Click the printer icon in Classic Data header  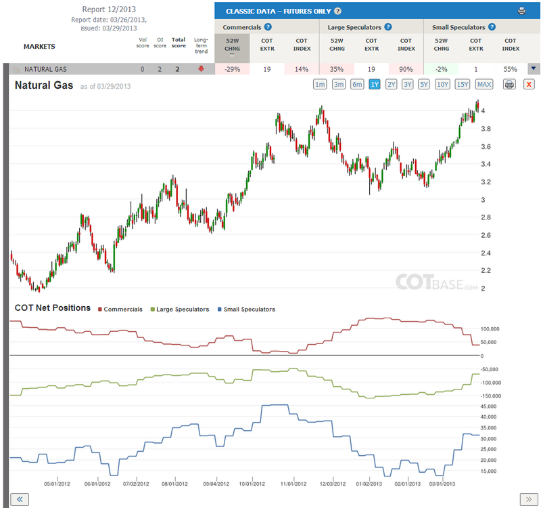521,11
